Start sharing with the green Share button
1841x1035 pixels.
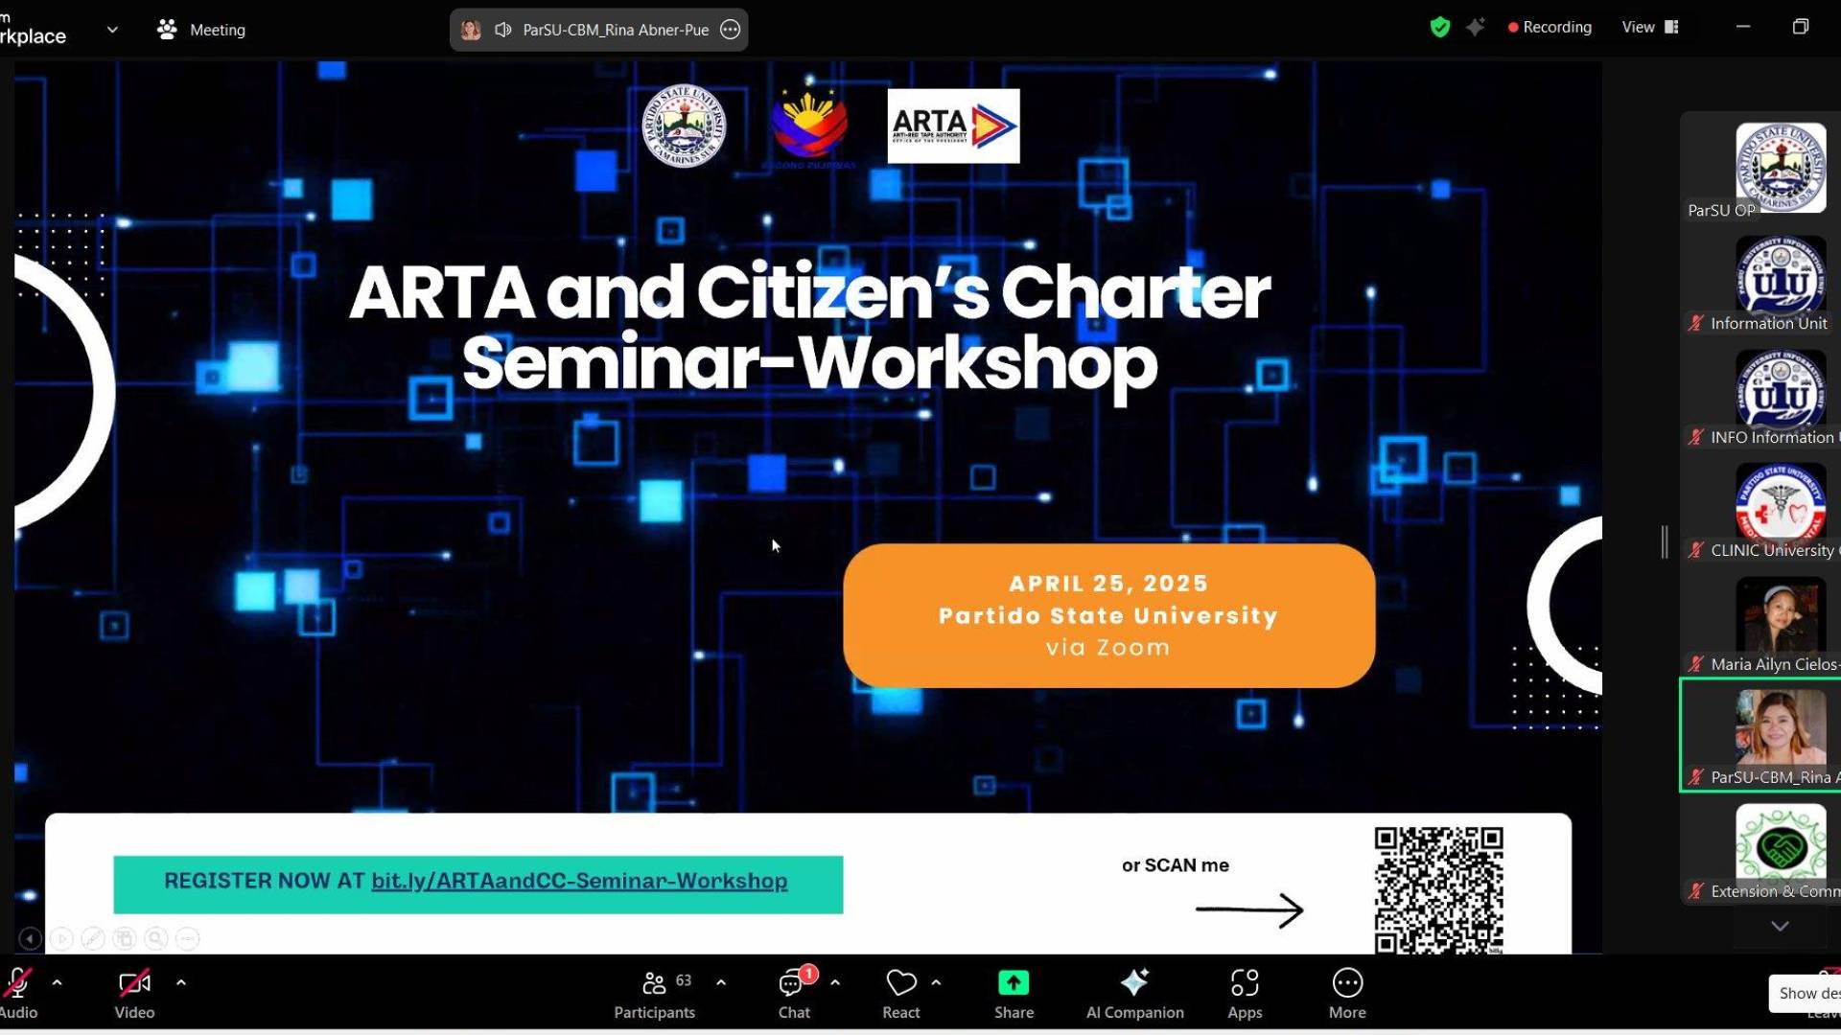click(1014, 994)
